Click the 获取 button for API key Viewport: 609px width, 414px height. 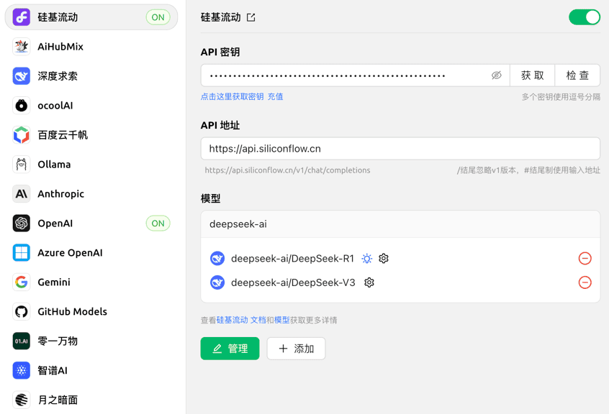[532, 75]
